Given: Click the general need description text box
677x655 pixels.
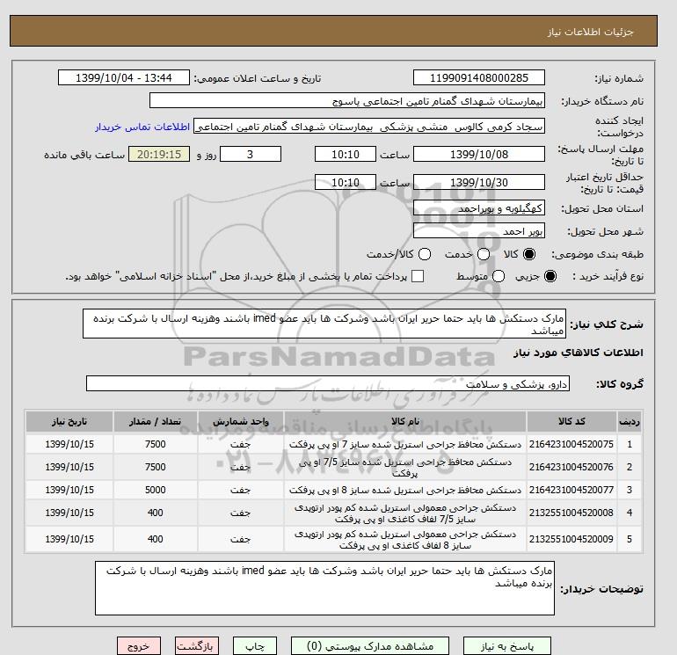Looking at the screenshot, I should [x=324, y=324].
